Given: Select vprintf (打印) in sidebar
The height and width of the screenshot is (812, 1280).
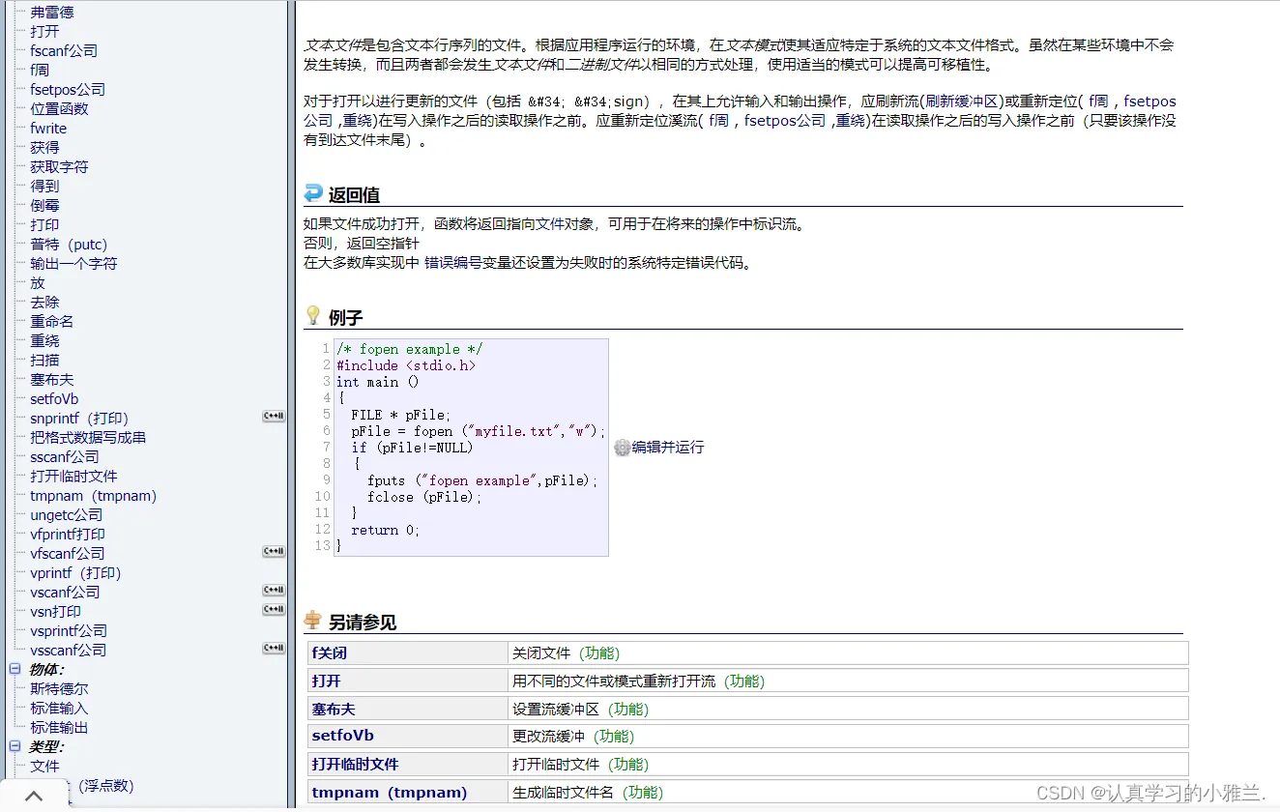Looking at the screenshot, I should 75,572.
